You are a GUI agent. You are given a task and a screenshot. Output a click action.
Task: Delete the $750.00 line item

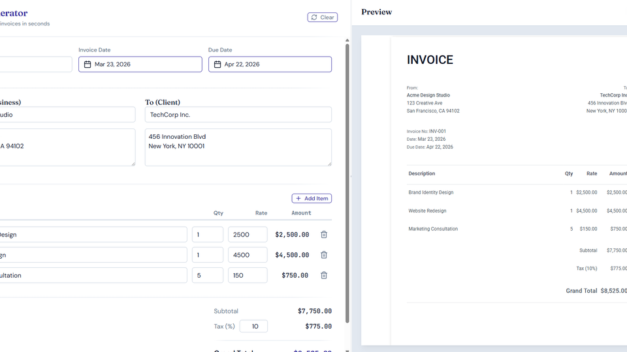tap(324, 275)
